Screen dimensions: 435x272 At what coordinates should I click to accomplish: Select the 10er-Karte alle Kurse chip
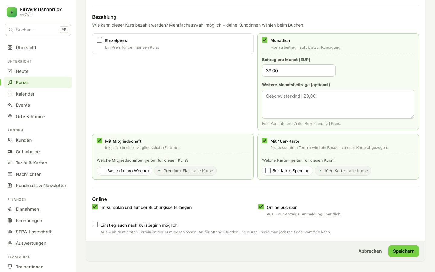pyautogui.click(x=343, y=171)
